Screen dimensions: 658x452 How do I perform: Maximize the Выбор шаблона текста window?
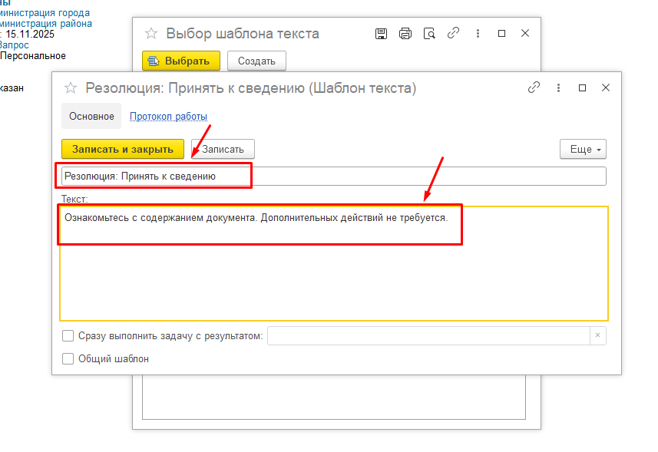501,33
